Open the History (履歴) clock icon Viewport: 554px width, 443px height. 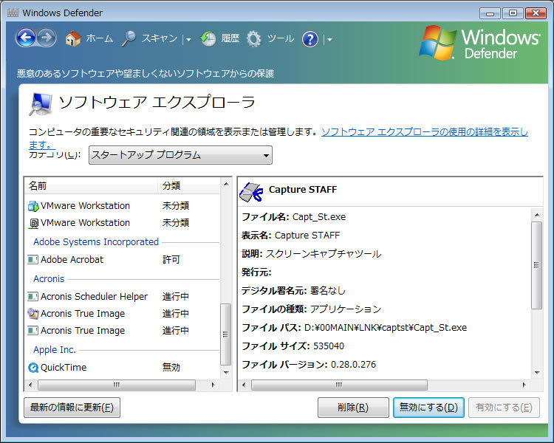208,39
